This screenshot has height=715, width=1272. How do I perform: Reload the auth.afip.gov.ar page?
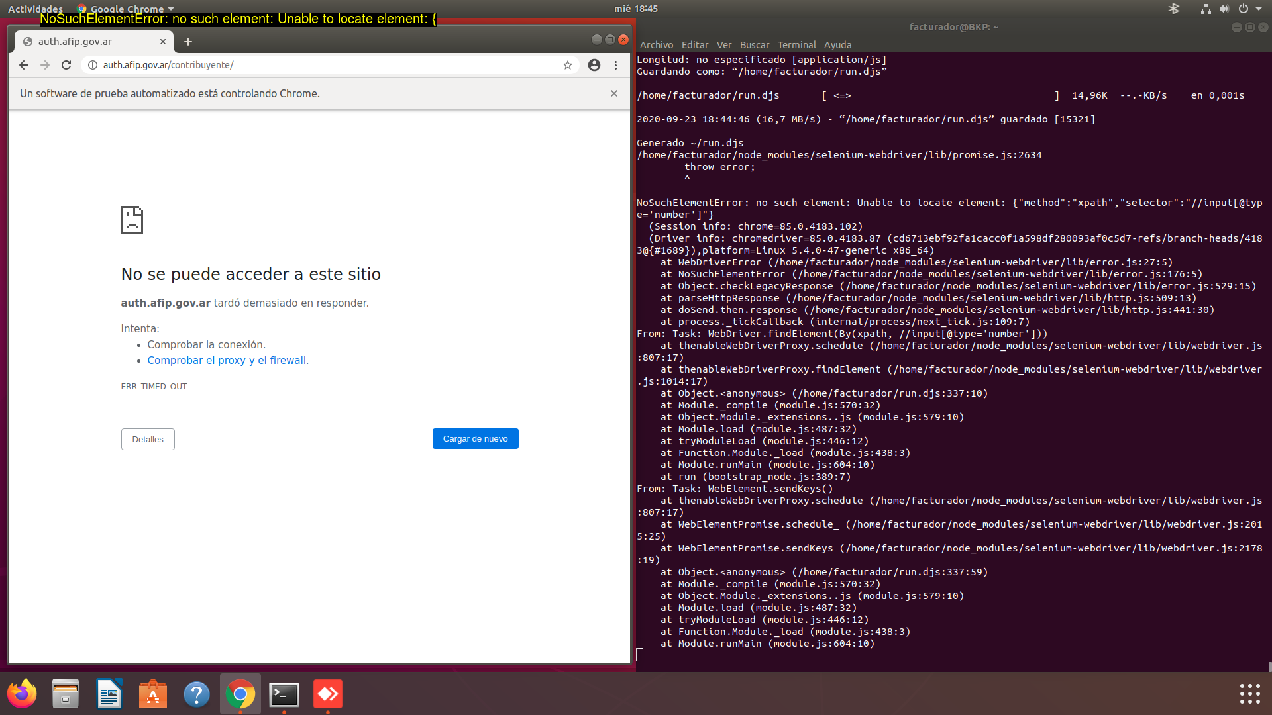(66, 65)
